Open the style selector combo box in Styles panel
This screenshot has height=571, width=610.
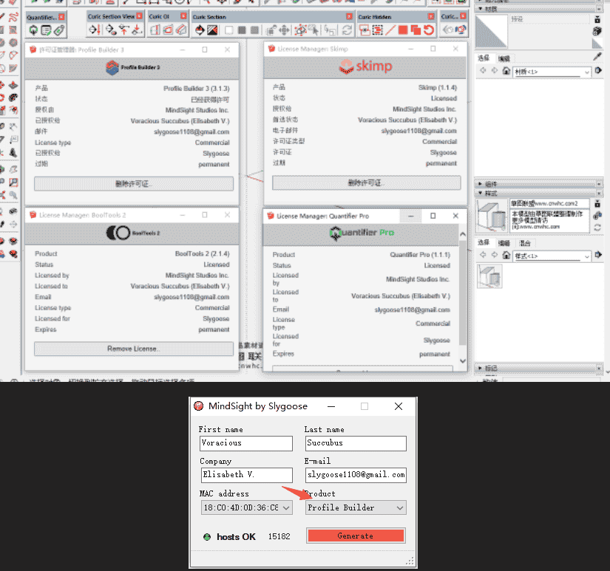click(555, 256)
